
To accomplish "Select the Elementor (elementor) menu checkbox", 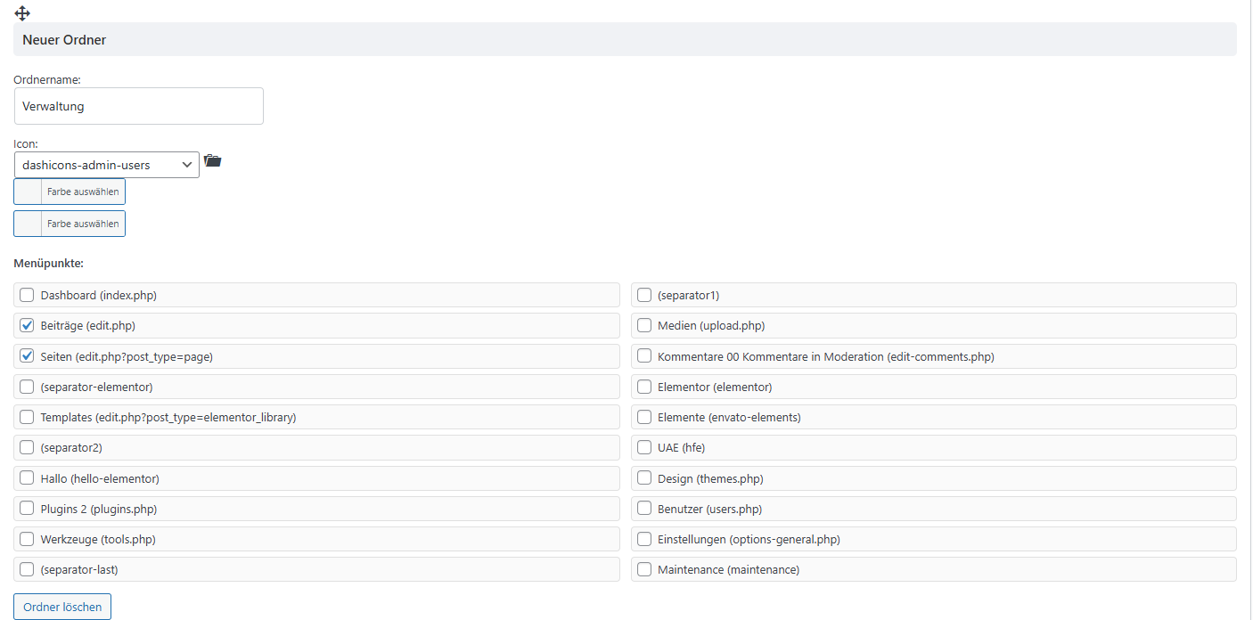I will pyautogui.click(x=644, y=387).
